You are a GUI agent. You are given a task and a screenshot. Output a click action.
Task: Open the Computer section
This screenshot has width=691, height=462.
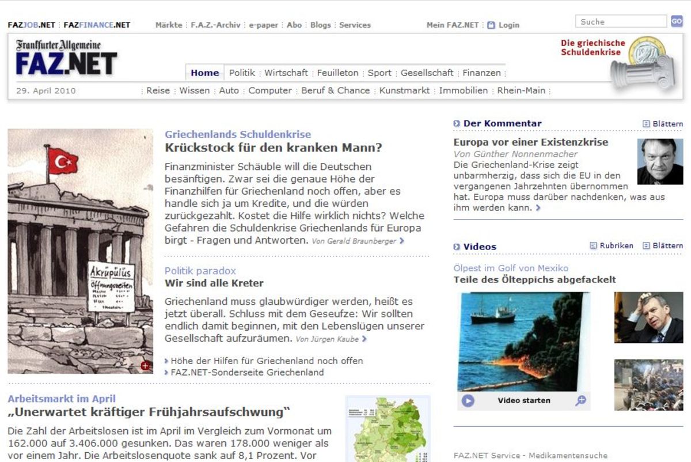tap(270, 90)
